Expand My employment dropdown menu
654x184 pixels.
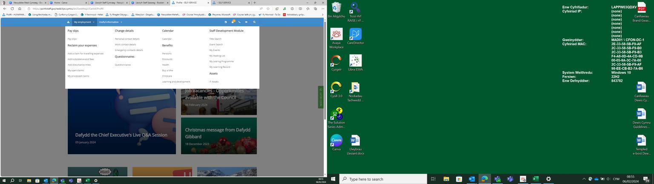click(84, 22)
